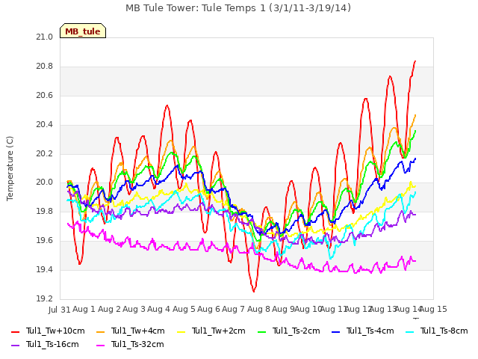Click y-axis tick 20.0
The height and width of the screenshot is (359, 478).
pyautogui.click(x=45, y=182)
